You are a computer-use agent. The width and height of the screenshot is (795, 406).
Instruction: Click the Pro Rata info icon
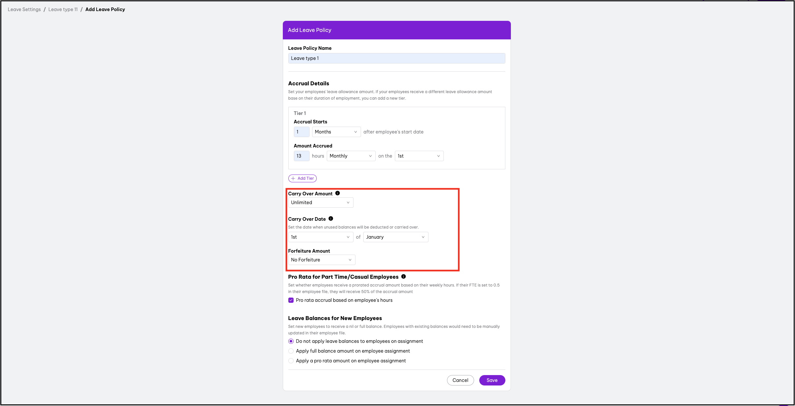403,276
